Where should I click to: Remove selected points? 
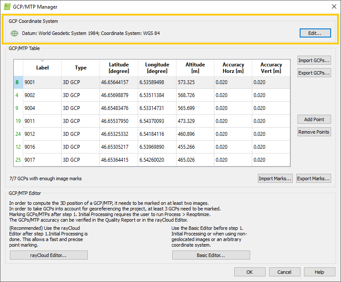[314, 132]
